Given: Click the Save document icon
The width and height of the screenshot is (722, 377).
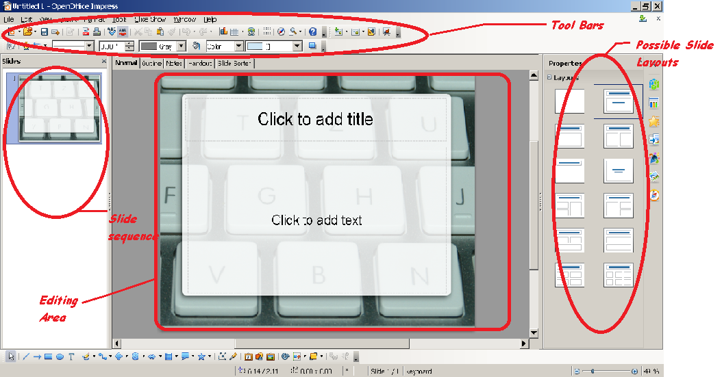Looking at the screenshot, I should 45,31.
